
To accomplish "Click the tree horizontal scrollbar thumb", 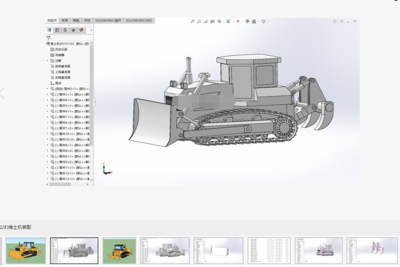I will [x=60, y=184].
